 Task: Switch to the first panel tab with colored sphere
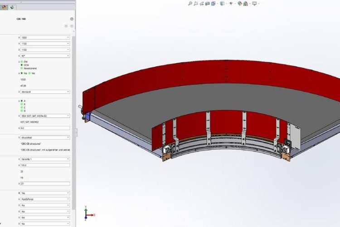coord(4,7)
